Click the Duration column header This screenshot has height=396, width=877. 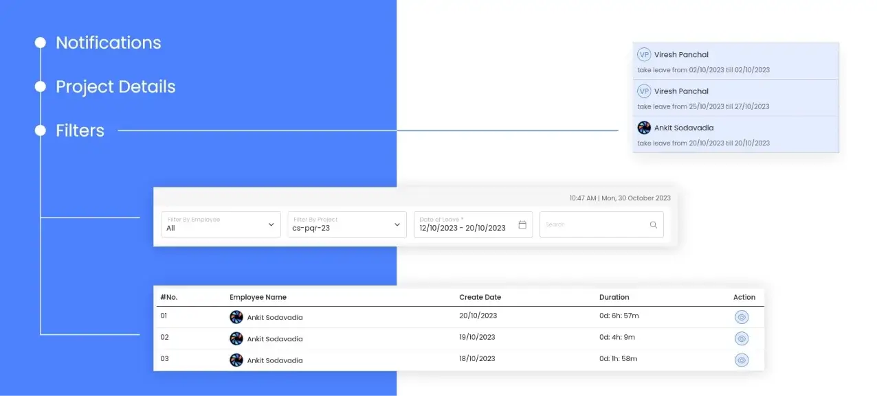tap(614, 296)
